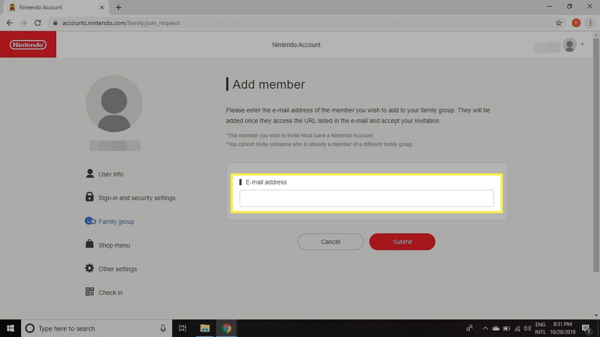Open File Explorer from taskbar
This screenshot has width=600, height=337.
[x=205, y=328]
